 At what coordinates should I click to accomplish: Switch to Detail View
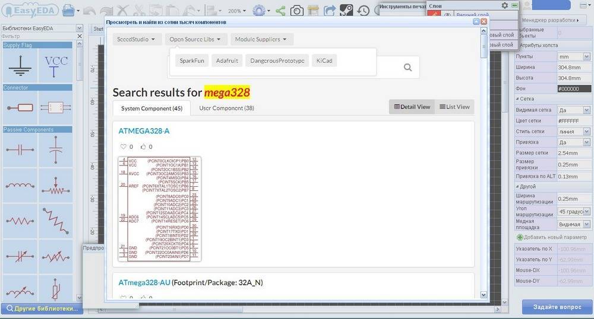coord(410,107)
